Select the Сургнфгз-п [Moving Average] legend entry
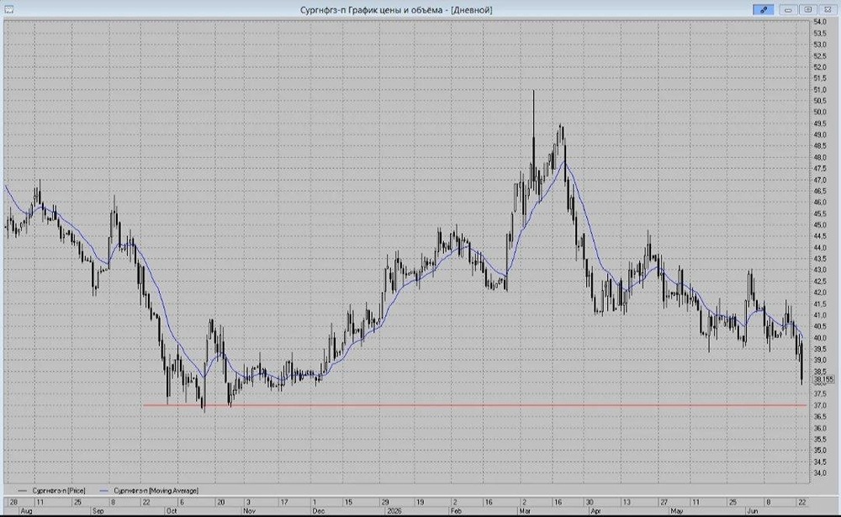 coord(156,490)
